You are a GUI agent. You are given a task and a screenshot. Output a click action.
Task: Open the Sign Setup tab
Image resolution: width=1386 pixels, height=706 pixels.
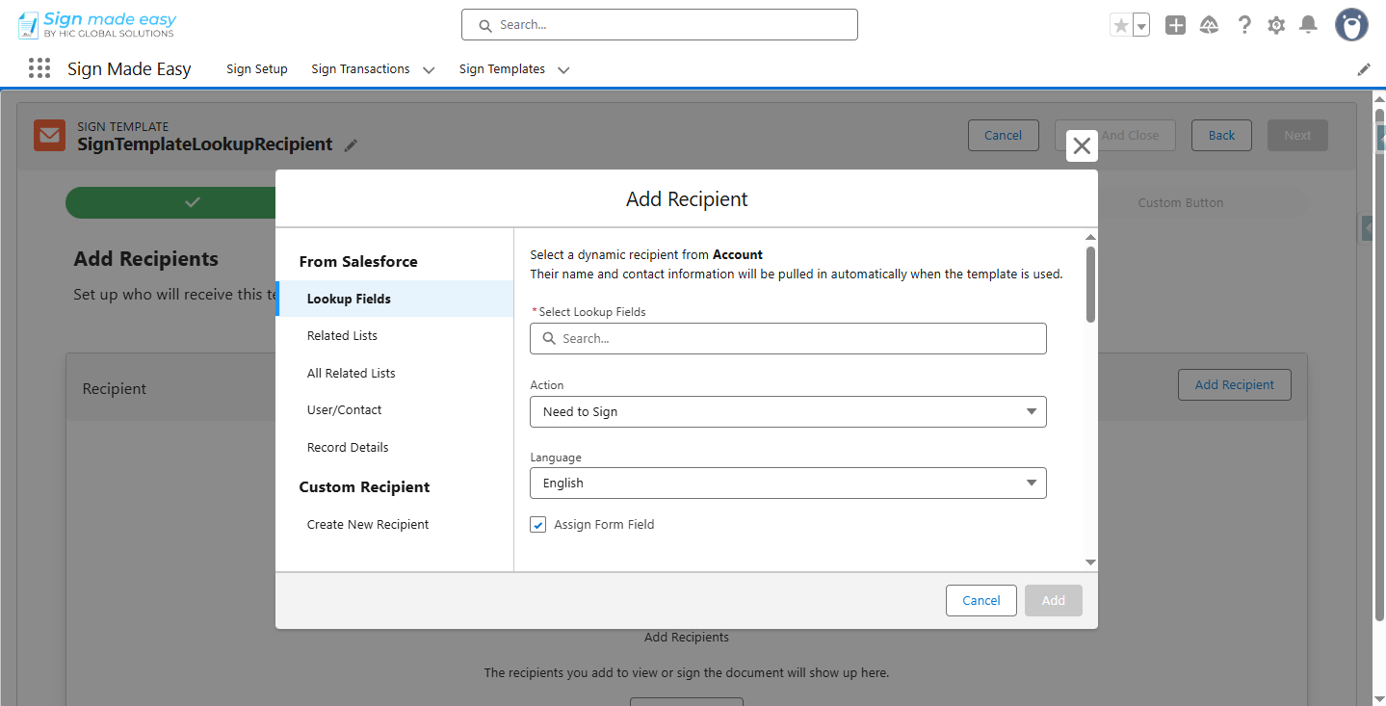click(x=257, y=69)
